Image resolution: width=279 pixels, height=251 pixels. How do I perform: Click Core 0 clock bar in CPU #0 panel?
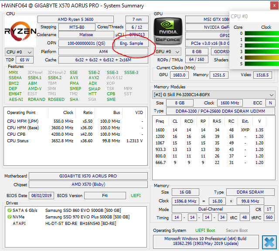click(x=262, y=33)
